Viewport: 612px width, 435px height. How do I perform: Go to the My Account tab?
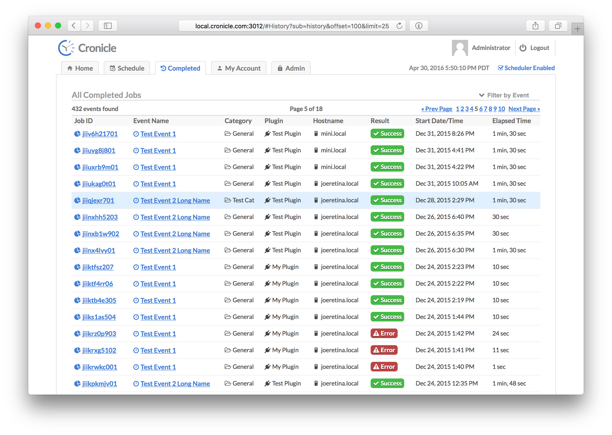(x=239, y=68)
